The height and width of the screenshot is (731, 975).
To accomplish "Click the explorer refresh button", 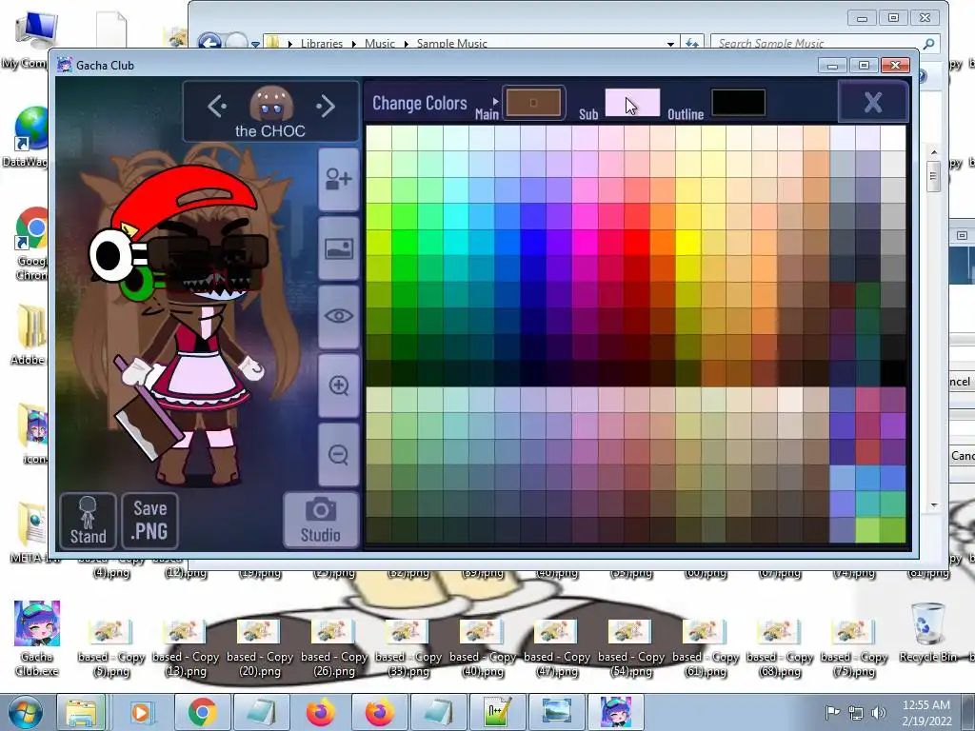I will point(692,43).
